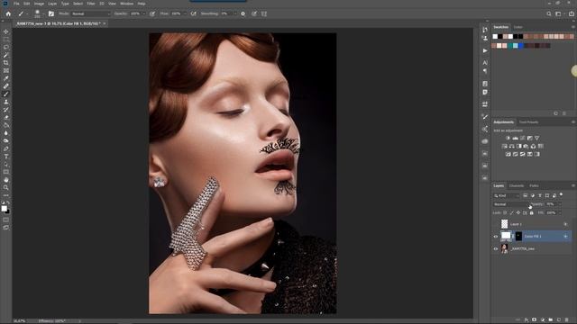Screen dimensions: 577x324
Task: Select the teal swatch in Swatches panel
Action: [510, 46]
